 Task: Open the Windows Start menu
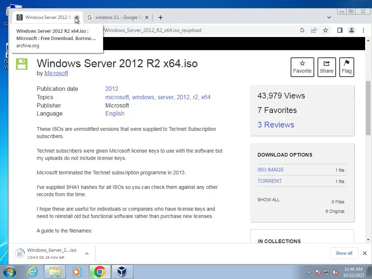click(x=9, y=272)
